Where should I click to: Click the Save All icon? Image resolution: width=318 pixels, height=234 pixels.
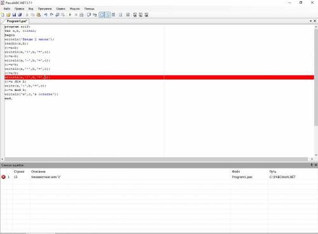tap(20, 15)
